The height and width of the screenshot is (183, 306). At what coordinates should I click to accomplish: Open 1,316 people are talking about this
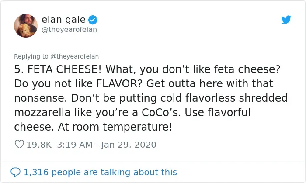click(x=100, y=172)
